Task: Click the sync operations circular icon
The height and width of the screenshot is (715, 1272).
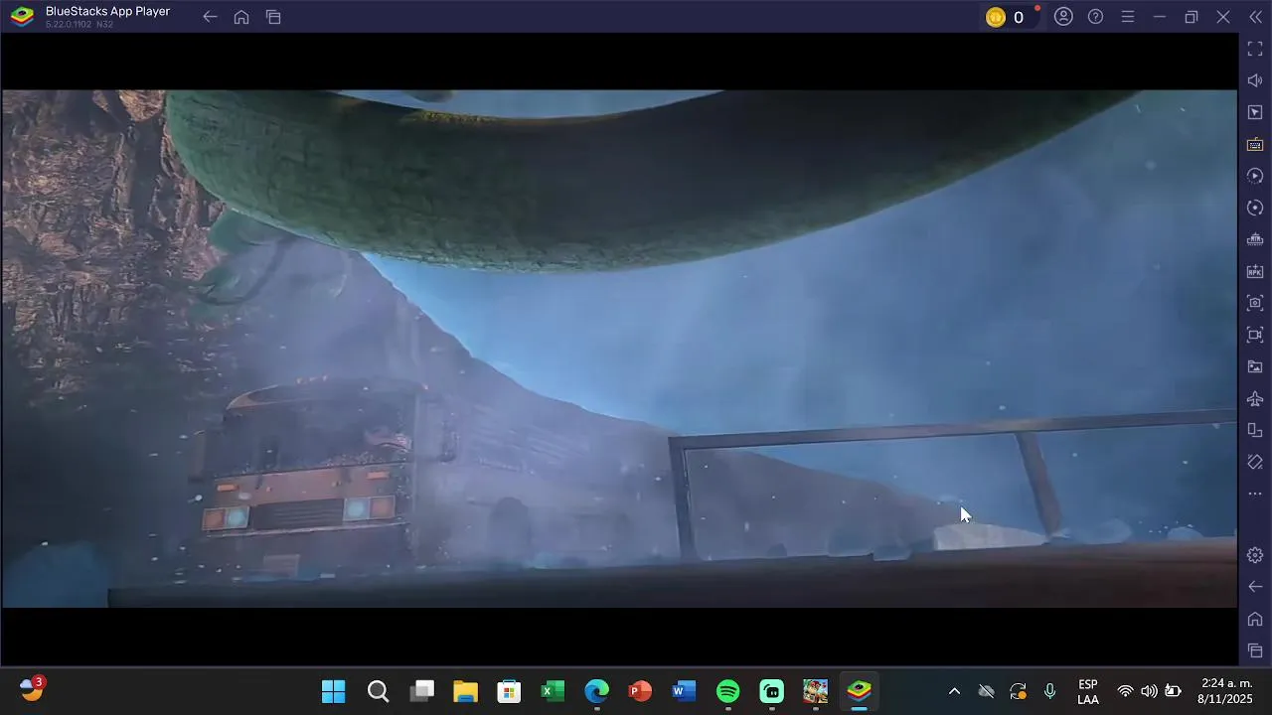Action: click(x=1255, y=208)
